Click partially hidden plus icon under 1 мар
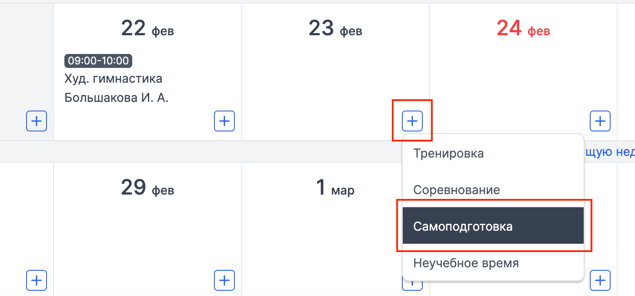Screen dimensions: 635x296 (x=412, y=285)
